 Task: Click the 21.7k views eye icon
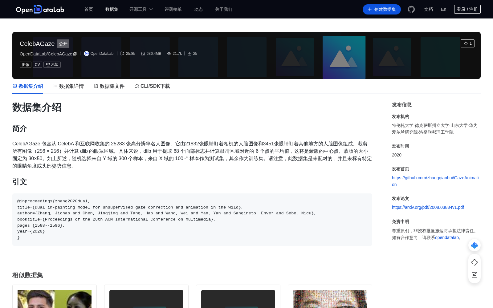pos(169,54)
